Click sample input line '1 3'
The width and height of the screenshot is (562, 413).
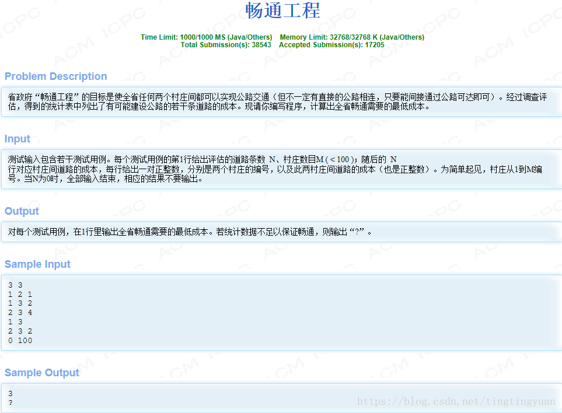(15, 321)
